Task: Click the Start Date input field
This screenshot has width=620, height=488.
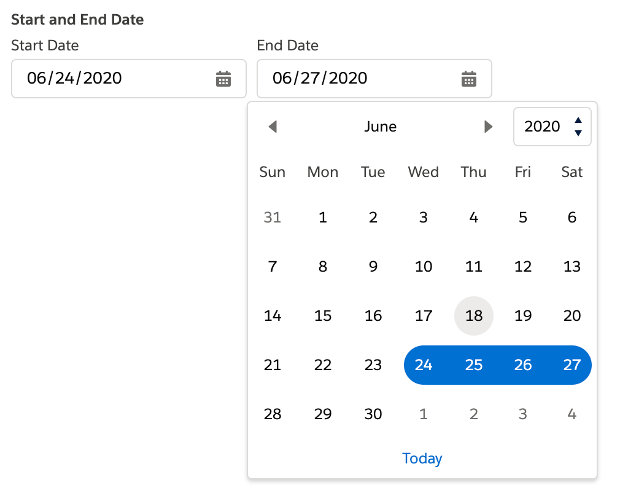Action: (x=110, y=79)
